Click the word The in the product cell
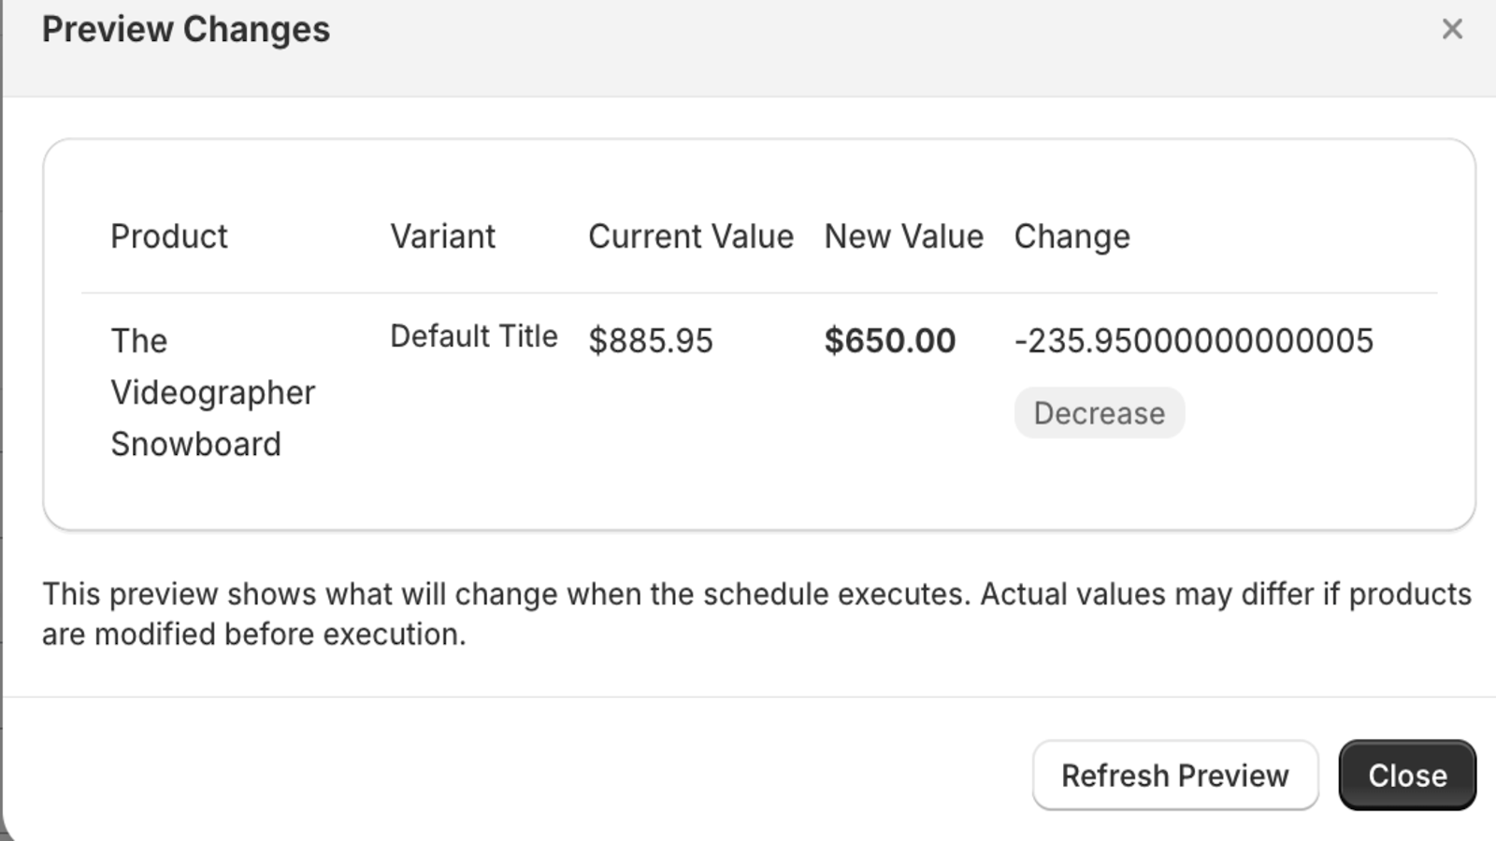Screen dimensions: 1496x841 [x=138, y=341]
